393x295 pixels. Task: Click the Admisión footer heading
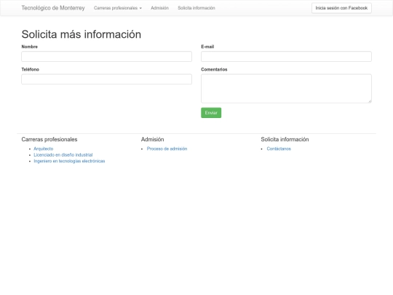click(x=152, y=139)
